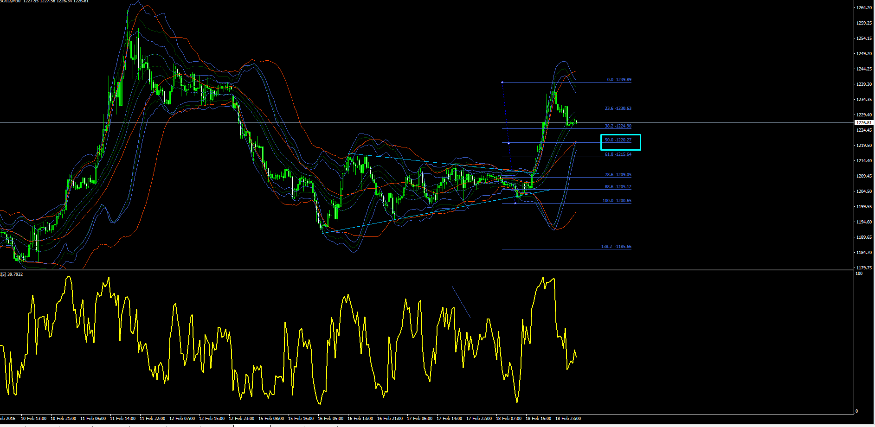Screen dimensions: 875x427
Task: Select the short blue trendline in oscillator window
Action: click(x=461, y=302)
